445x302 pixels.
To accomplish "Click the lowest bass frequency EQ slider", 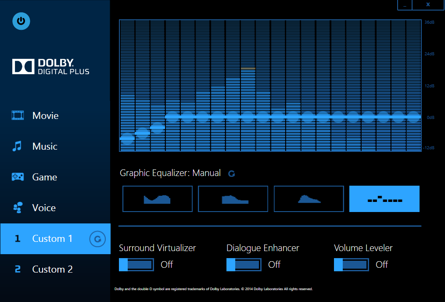I will coord(127,138).
